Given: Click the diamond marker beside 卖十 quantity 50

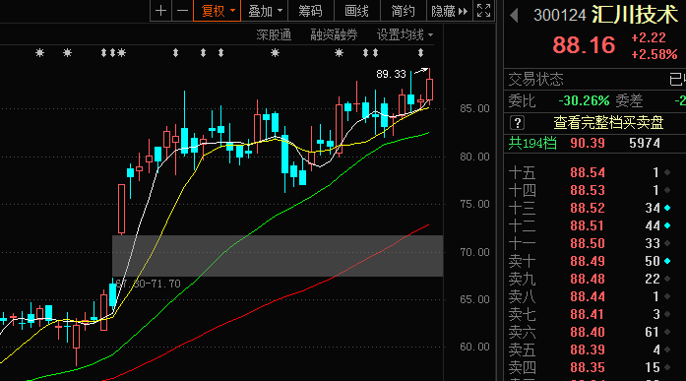Looking at the screenshot, I should tap(667, 261).
